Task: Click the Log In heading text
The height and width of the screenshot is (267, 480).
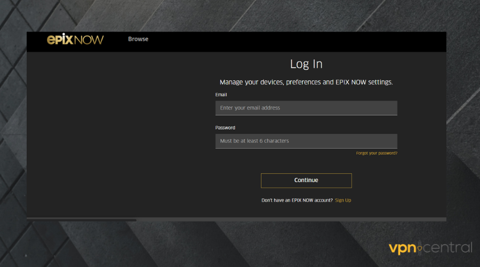Action: 306,64
